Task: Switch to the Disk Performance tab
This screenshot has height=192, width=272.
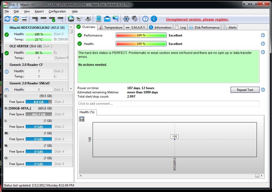Action: 204,28
